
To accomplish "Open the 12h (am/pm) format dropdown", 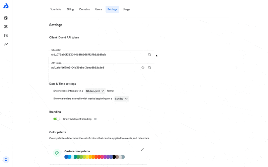I will pyautogui.click(x=95, y=91).
